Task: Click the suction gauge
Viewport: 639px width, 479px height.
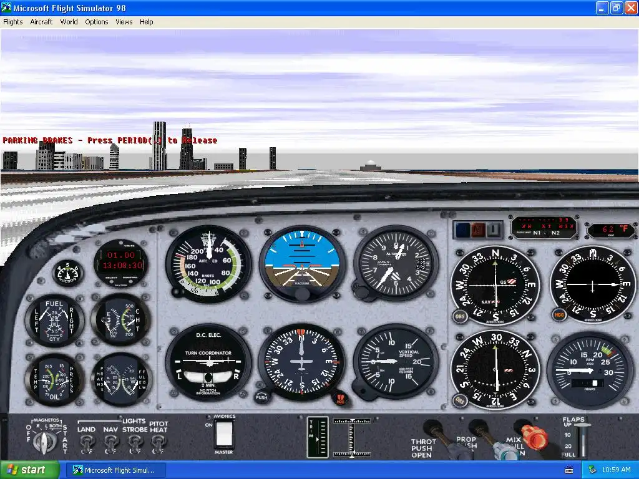Action: [67, 273]
